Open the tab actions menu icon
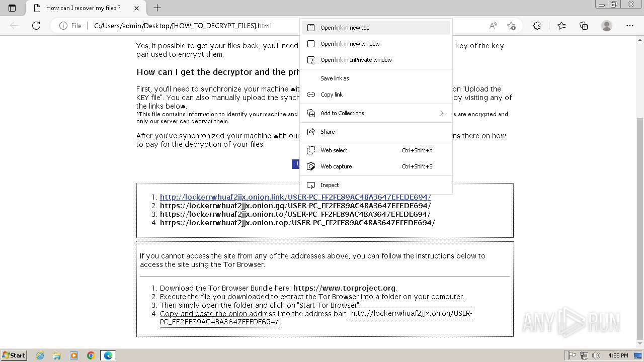 [x=12, y=8]
